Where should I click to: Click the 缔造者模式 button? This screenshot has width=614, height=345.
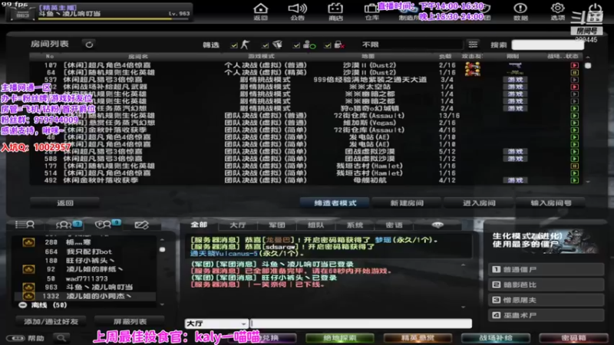335,202
